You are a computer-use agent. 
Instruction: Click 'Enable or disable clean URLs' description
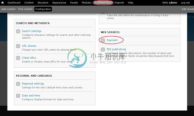46,62
